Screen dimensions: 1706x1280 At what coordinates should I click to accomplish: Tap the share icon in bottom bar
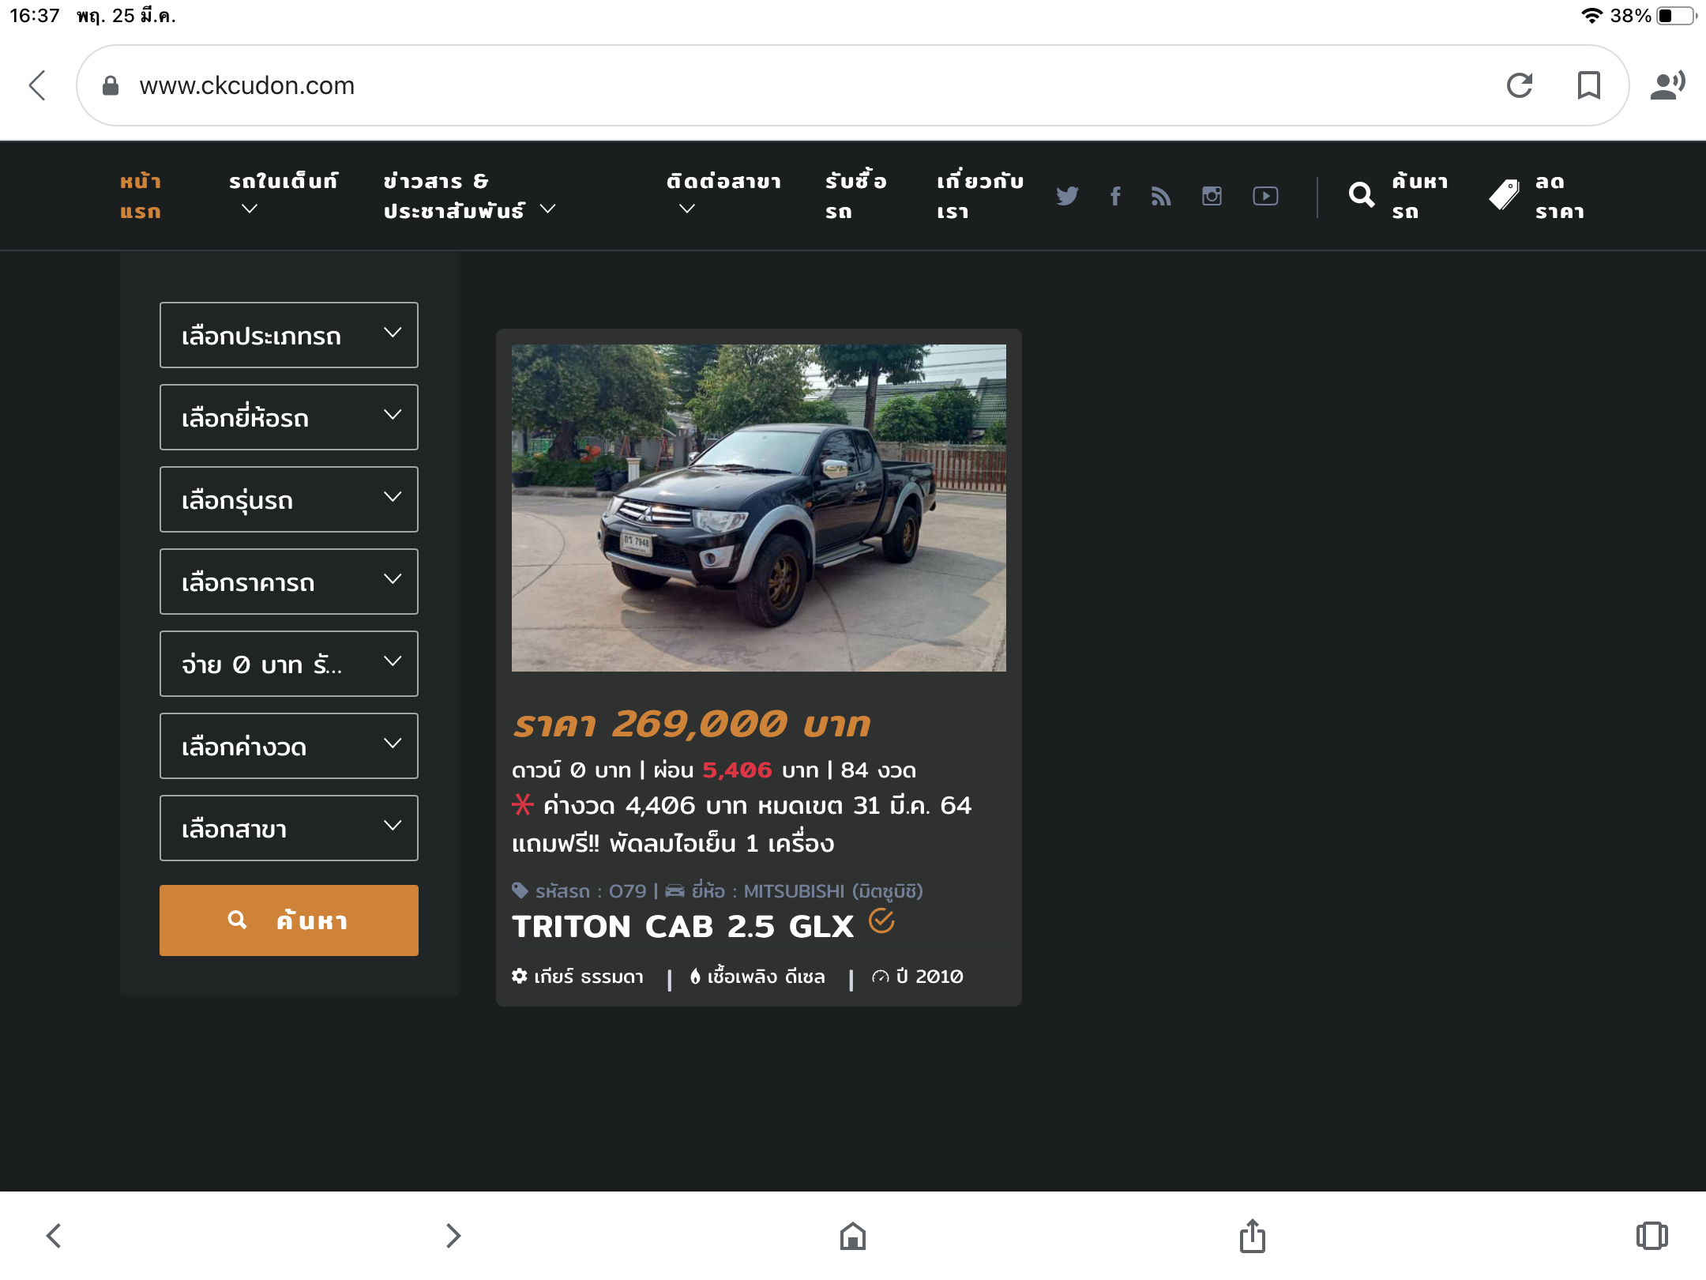point(1252,1236)
